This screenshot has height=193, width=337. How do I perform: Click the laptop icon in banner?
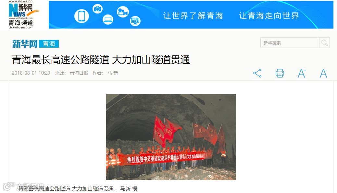pyautogui.click(x=108, y=19)
